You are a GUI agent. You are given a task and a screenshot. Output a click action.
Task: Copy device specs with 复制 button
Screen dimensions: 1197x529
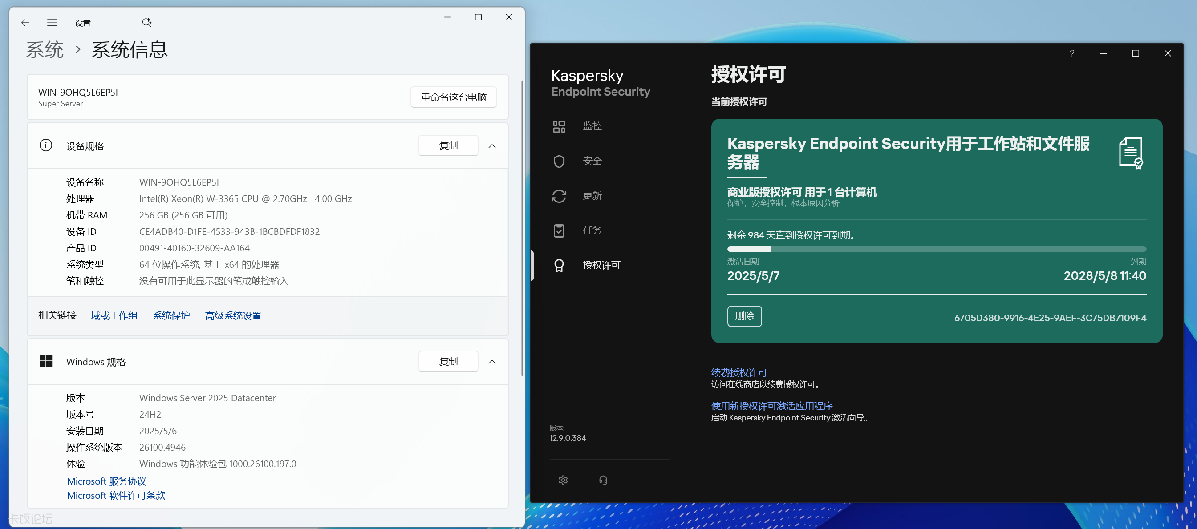[448, 146]
